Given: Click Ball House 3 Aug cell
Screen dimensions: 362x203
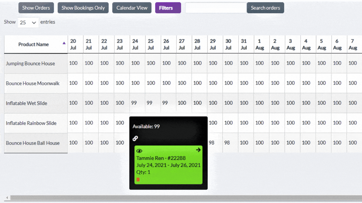Looking at the screenshot, I should pyautogui.click(x=293, y=143).
